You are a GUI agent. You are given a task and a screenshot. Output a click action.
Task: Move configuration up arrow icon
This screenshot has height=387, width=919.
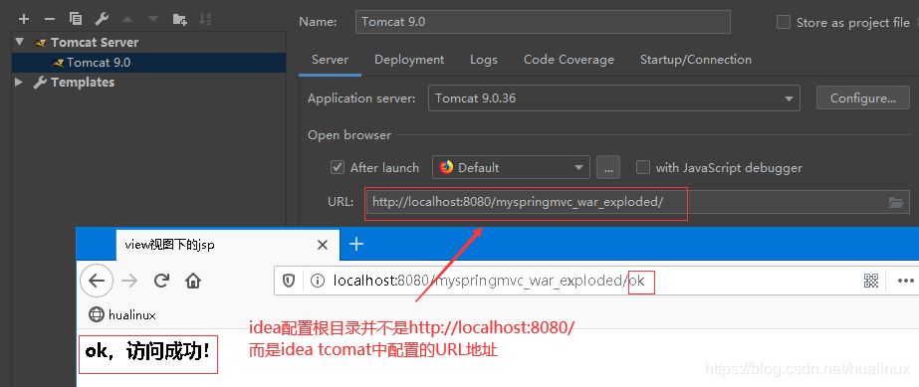click(x=127, y=19)
